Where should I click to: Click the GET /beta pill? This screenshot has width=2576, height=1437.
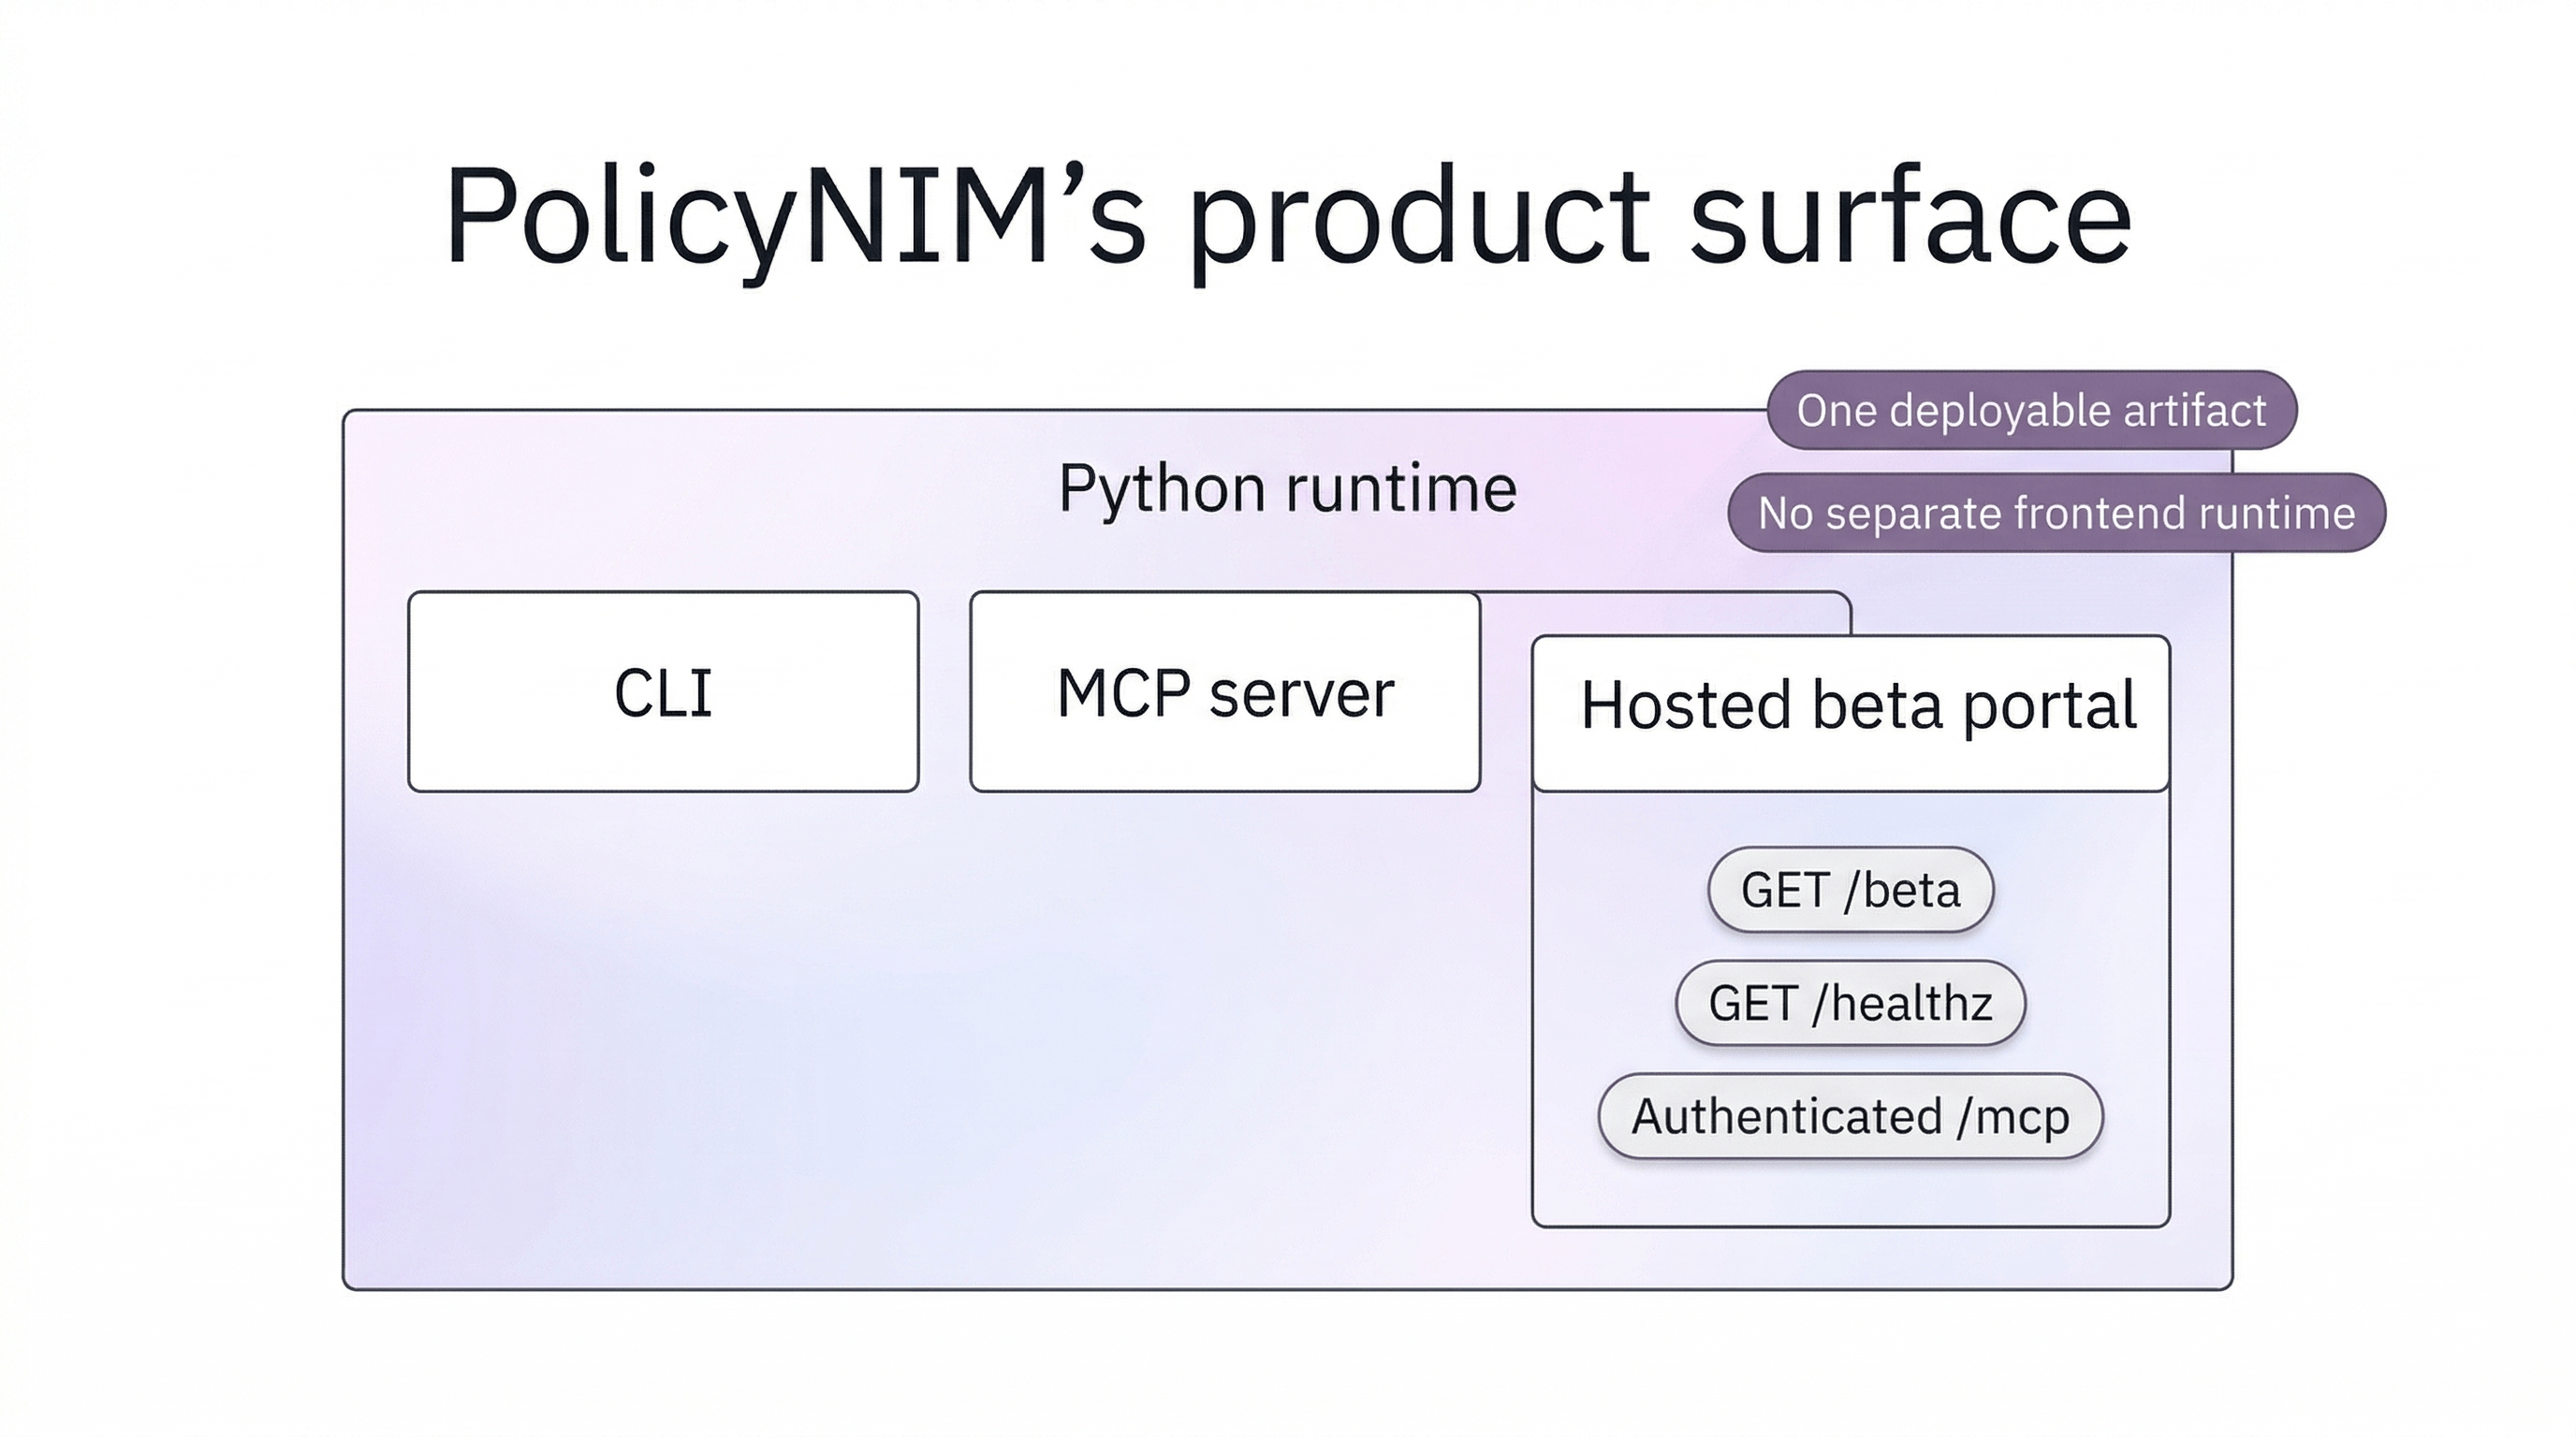point(1850,890)
